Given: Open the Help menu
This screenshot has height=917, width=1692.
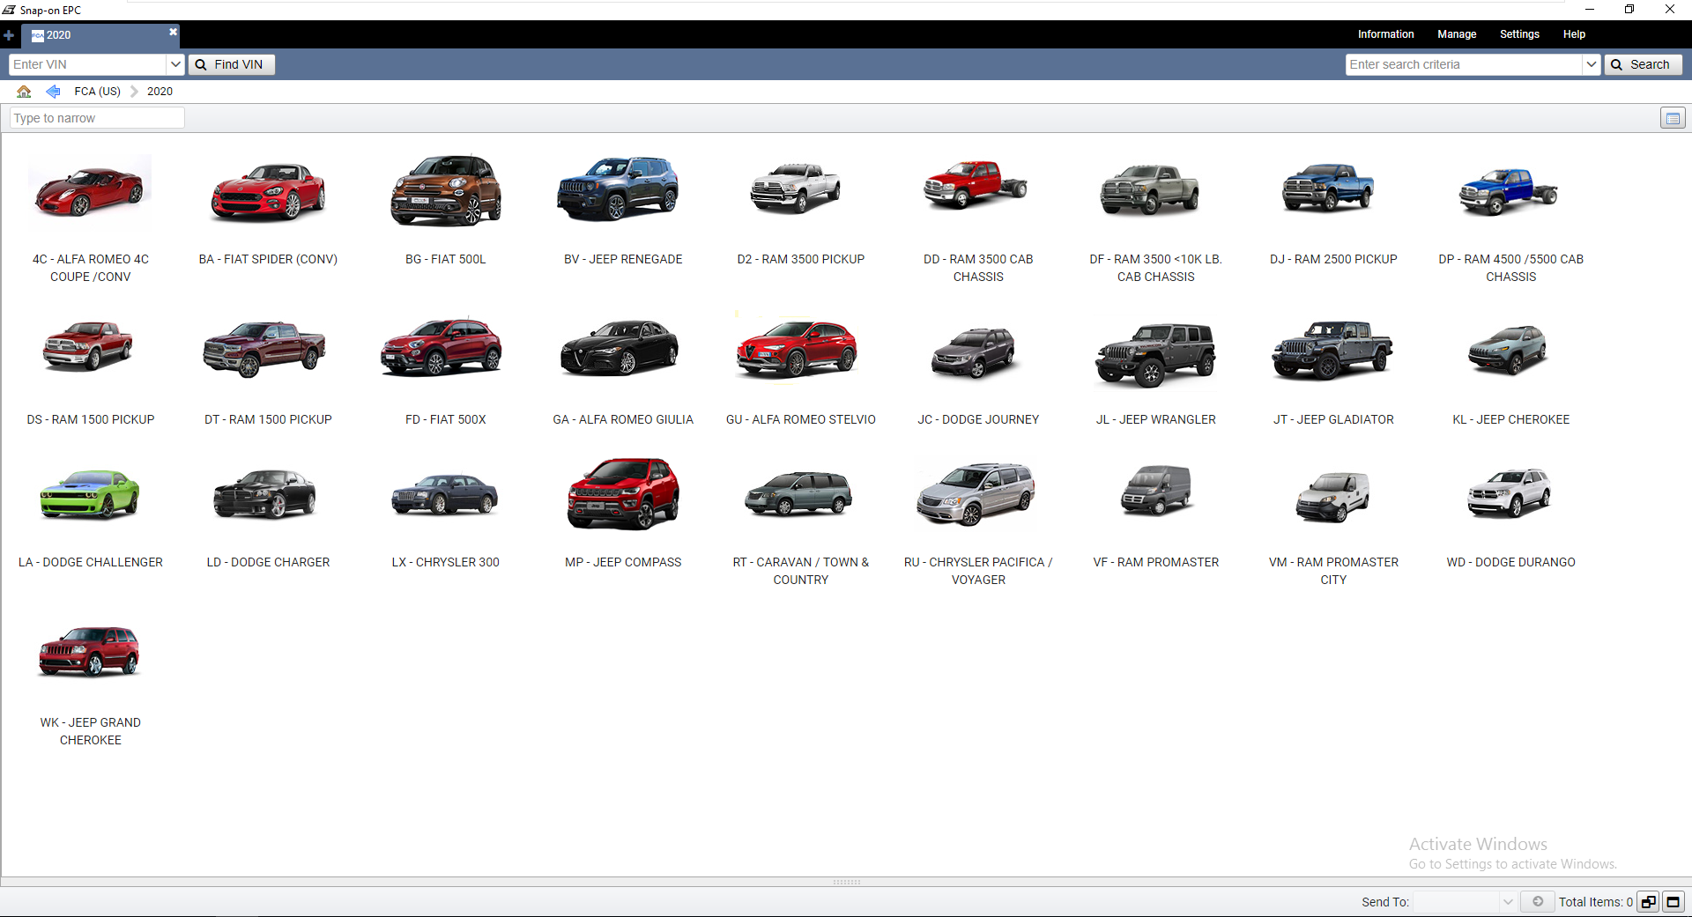Looking at the screenshot, I should click(x=1574, y=34).
